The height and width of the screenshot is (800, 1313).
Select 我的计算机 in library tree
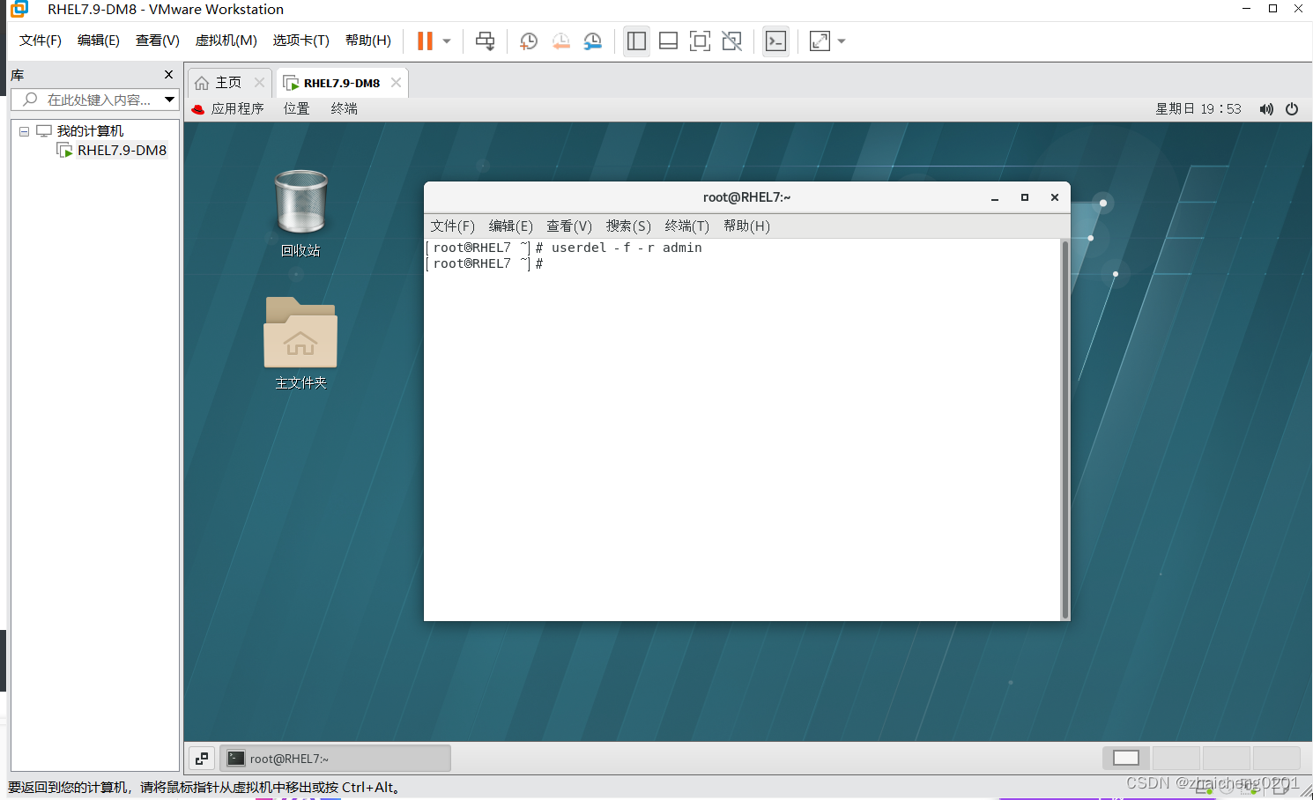click(90, 131)
